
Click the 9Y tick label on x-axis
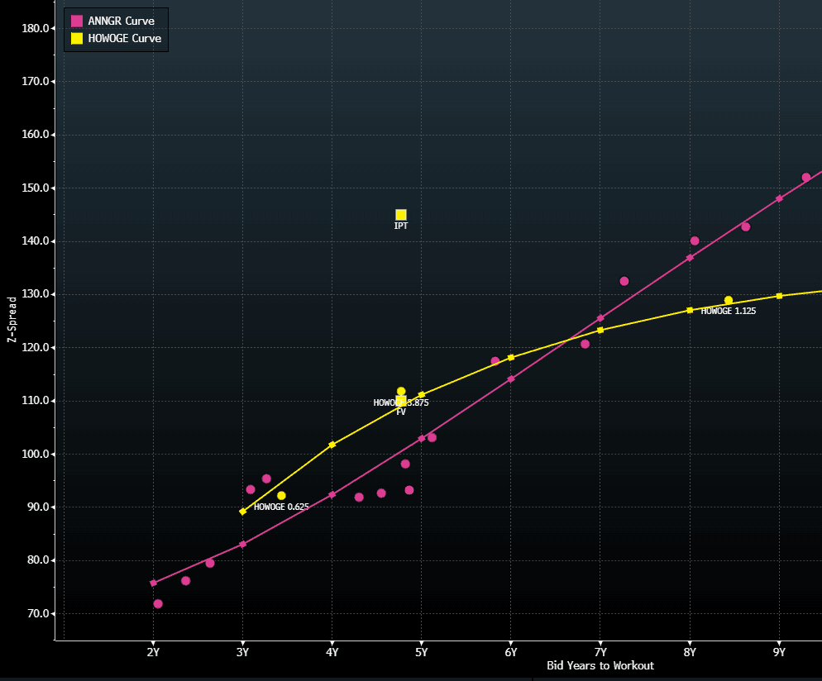tap(779, 652)
